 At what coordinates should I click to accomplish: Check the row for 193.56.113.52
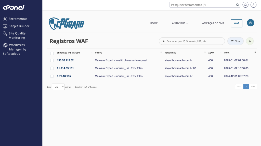[x=52, y=60]
